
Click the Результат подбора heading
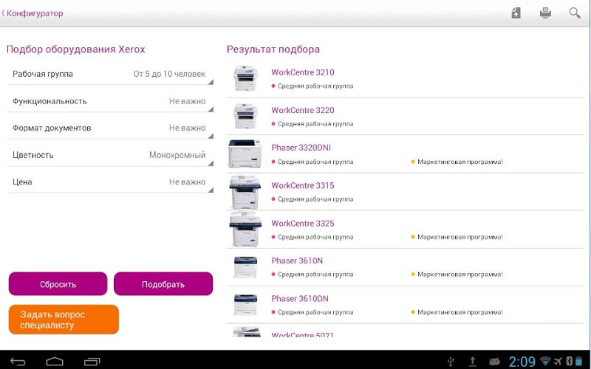click(x=273, y=49)
